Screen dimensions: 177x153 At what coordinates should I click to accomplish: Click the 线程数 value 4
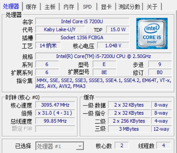(164, 145)
